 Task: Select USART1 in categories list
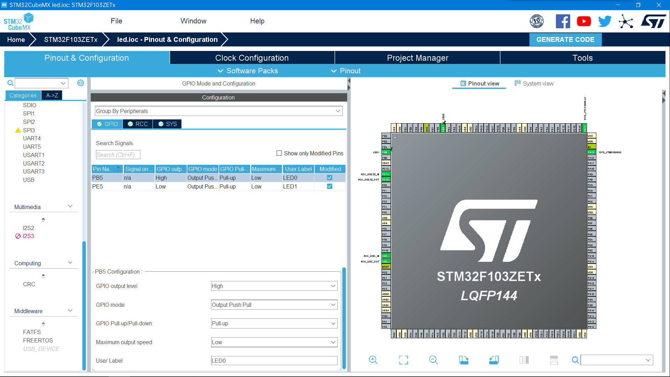pyautogui.click(x=33, y=155)
